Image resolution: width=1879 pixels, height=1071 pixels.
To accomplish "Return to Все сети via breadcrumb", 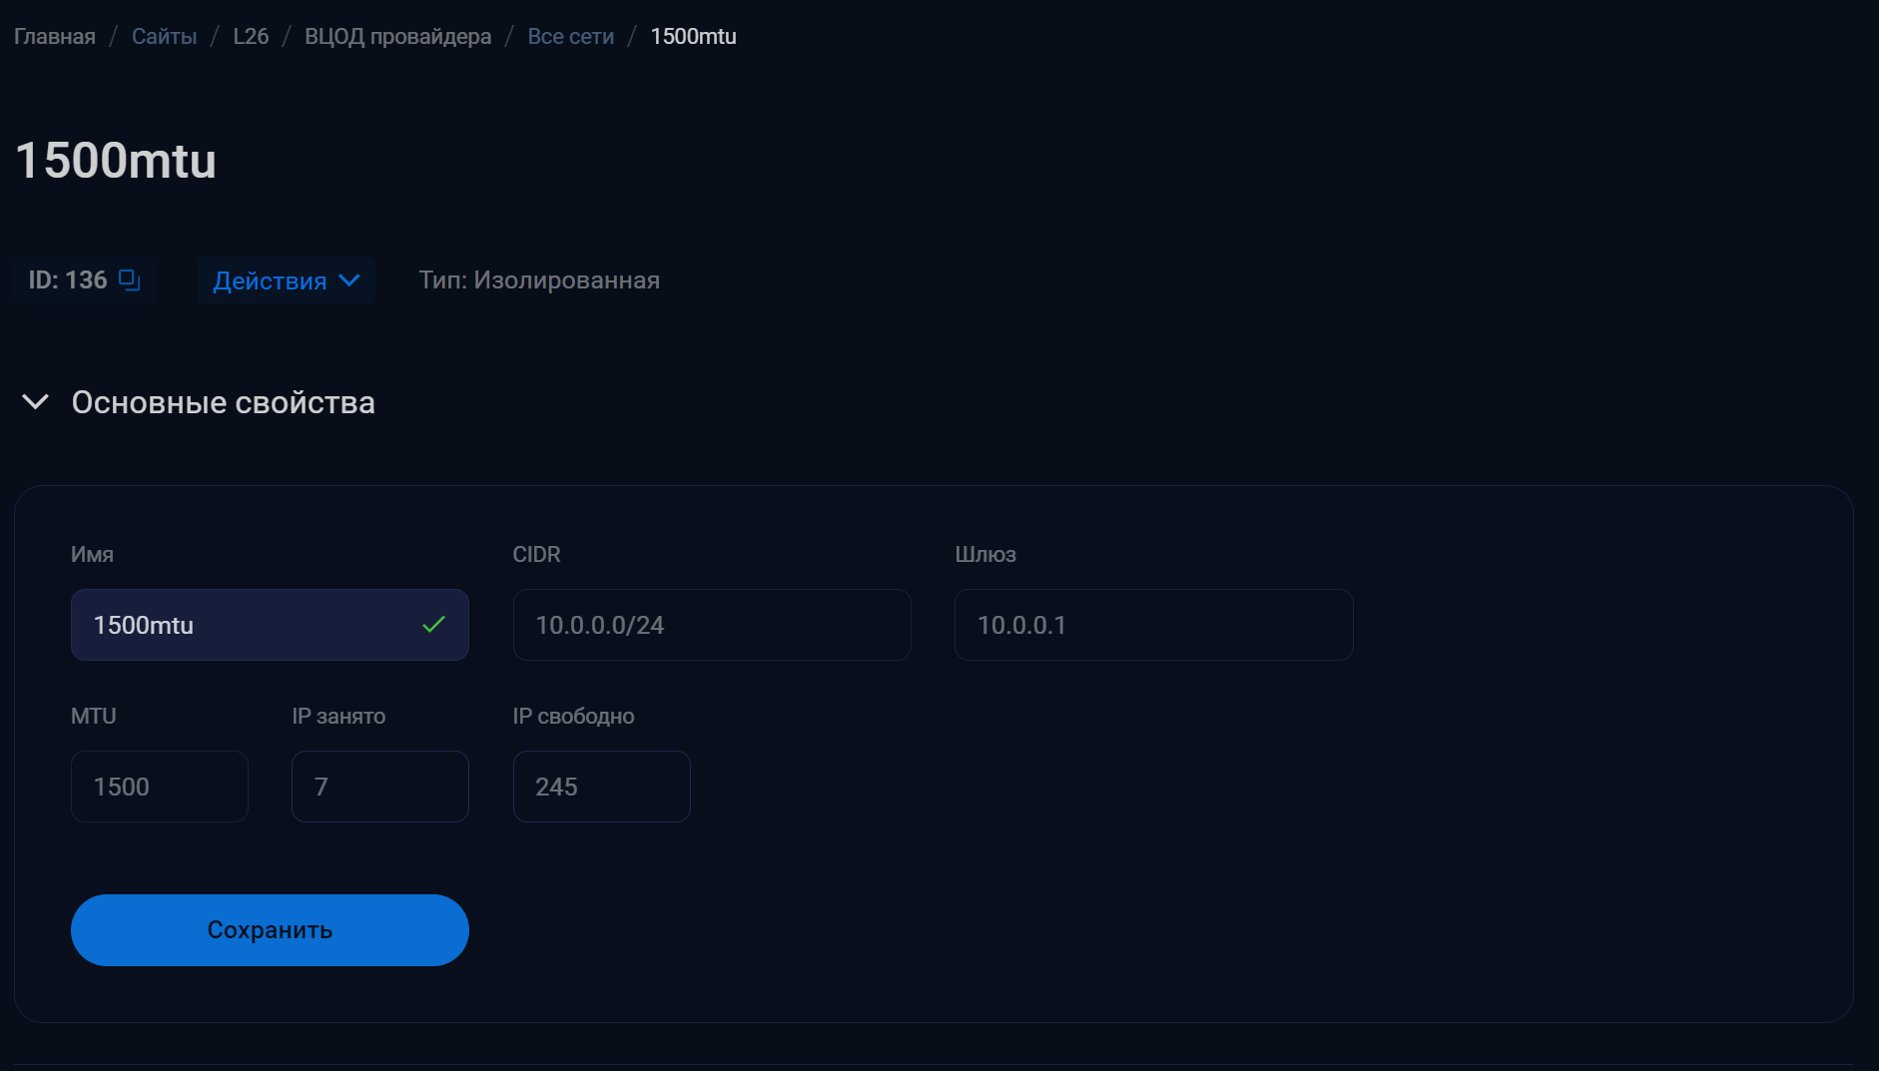I will (570, 37).
